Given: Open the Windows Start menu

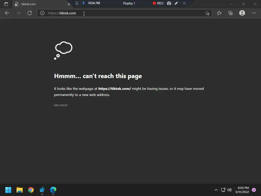Looking at the screenshot, I should pos(8,190).
